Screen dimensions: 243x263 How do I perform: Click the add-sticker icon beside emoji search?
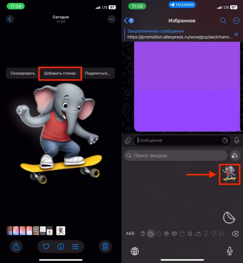(234, 155)
